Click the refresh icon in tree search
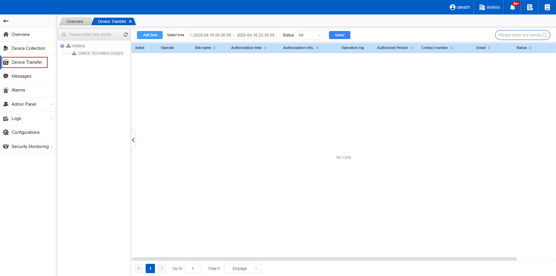Viewport: 556px width, 276px height. (x=126, y=34)
